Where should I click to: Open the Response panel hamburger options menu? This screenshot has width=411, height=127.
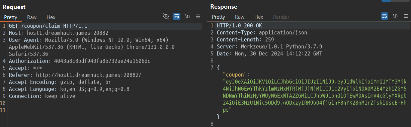[x=406, y=16]
